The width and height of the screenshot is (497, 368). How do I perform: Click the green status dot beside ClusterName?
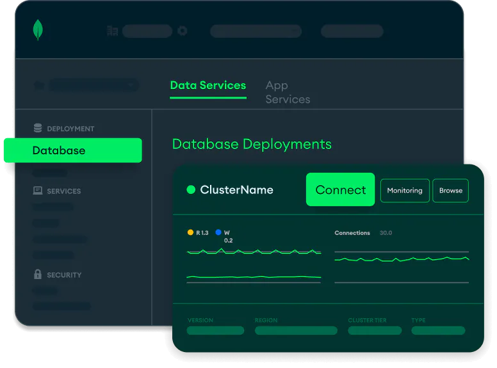[191, 189]
